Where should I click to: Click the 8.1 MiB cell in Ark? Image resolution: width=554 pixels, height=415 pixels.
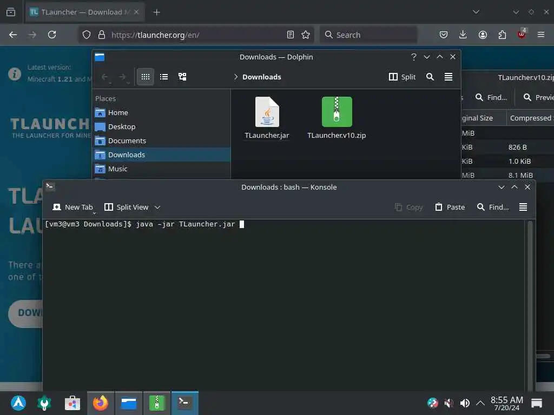pos(520,175)
